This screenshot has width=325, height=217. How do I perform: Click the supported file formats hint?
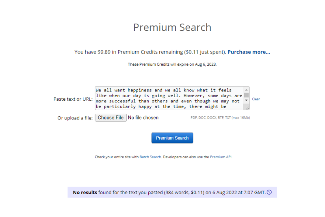coord(220,118)
